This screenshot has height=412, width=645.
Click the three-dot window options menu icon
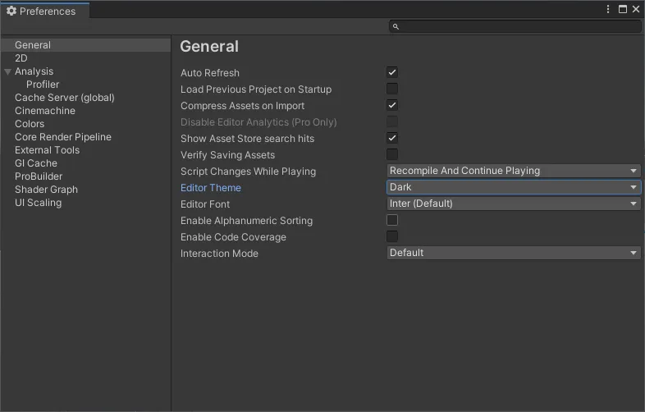[608, 10]
